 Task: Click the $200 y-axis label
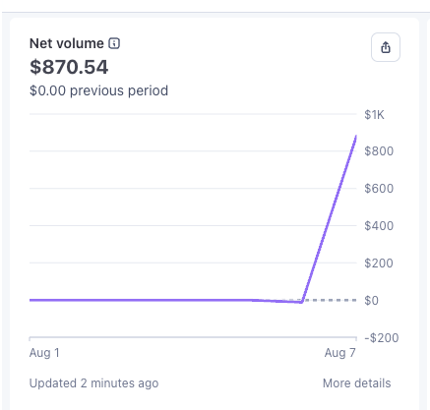pyautogui.click(x=379, y=264)
